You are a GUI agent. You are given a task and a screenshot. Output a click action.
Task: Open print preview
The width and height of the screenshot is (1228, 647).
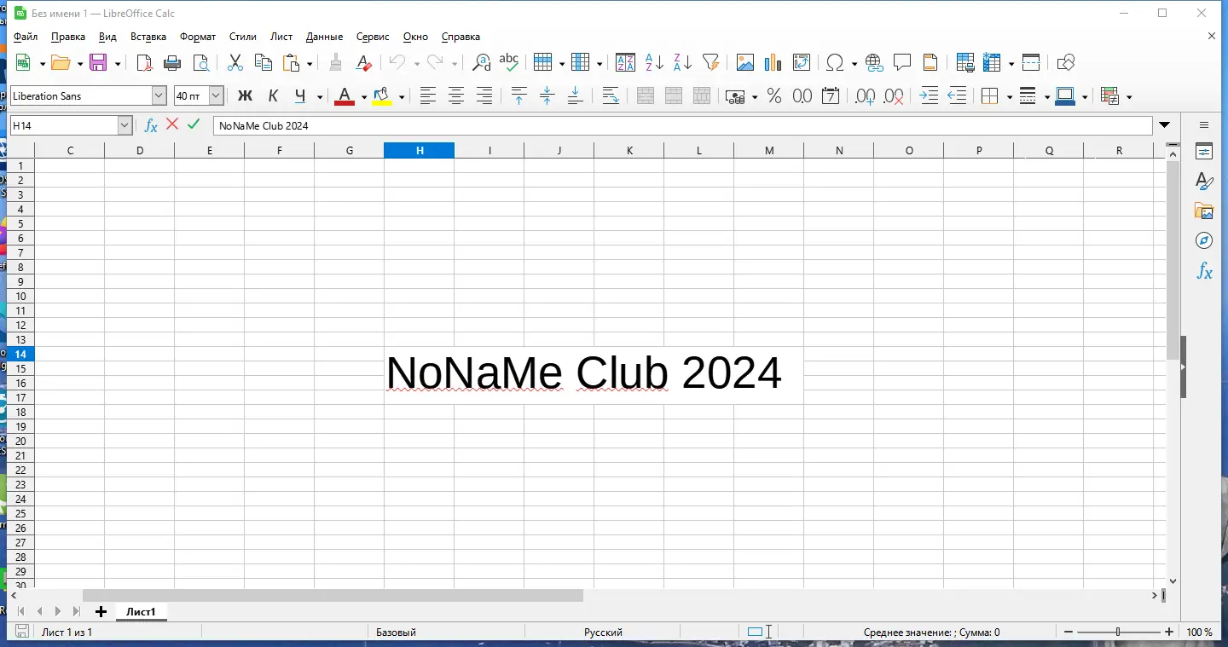(x=200, y=62)
